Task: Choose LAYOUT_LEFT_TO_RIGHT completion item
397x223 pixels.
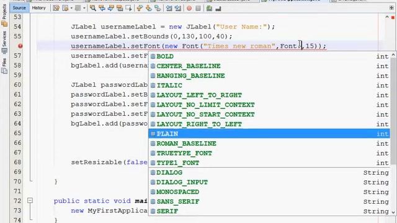Action: tap(269, 95)
